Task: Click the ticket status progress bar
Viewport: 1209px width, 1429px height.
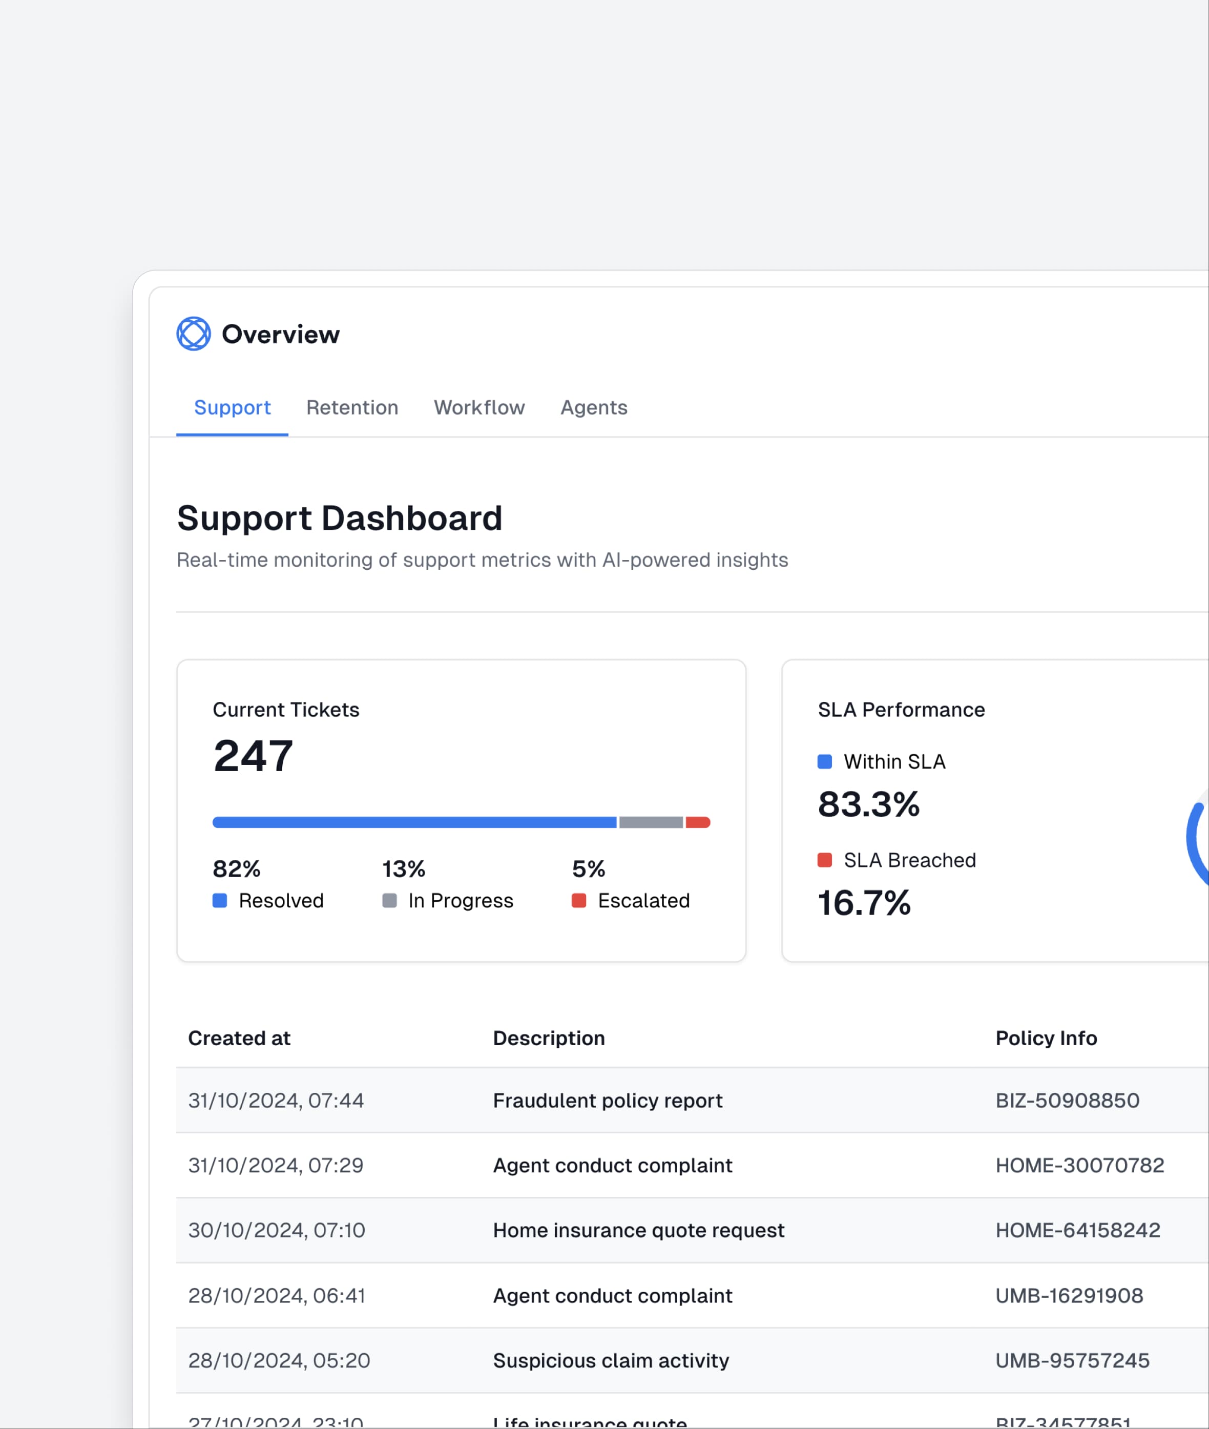Action: [x=461, y=822]
